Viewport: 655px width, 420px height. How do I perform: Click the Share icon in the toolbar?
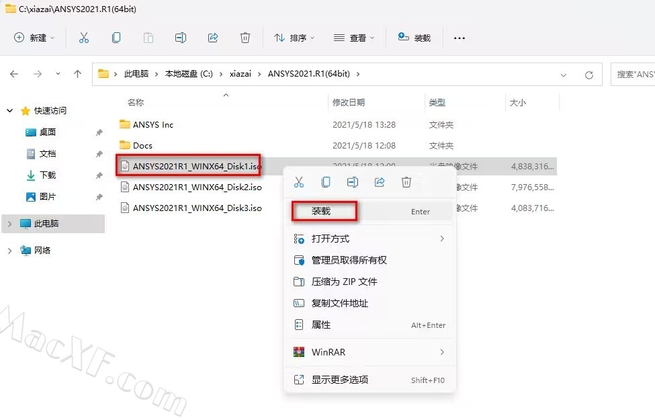[213, 38]
